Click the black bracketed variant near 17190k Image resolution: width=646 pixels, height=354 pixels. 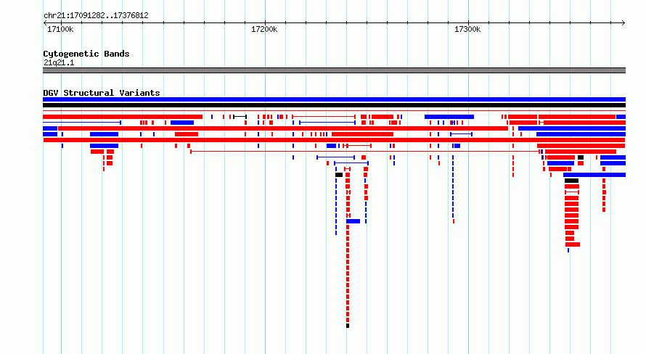click(240, 117)
